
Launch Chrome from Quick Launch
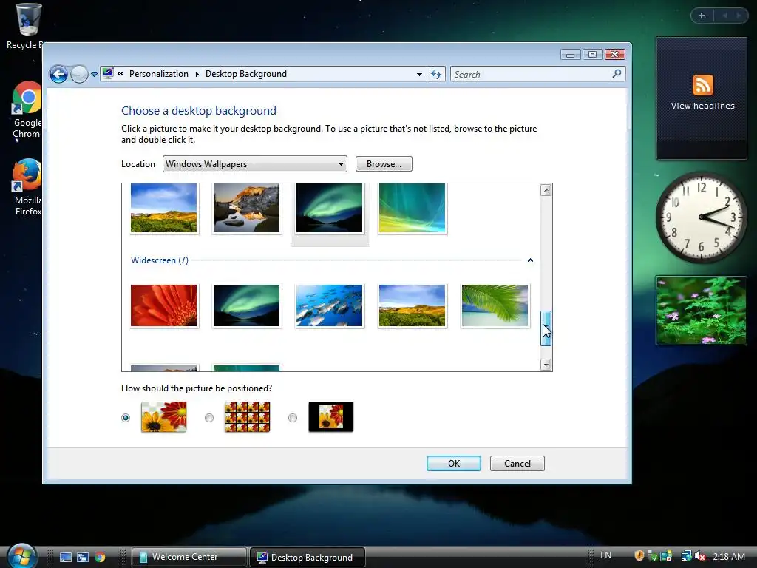click(100, 558)
